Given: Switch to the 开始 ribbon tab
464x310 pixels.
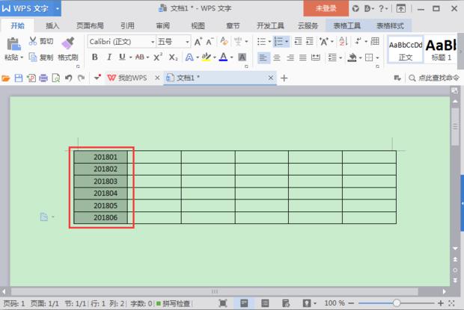Looking at the screenshot, I should click(x=17, y=26).
